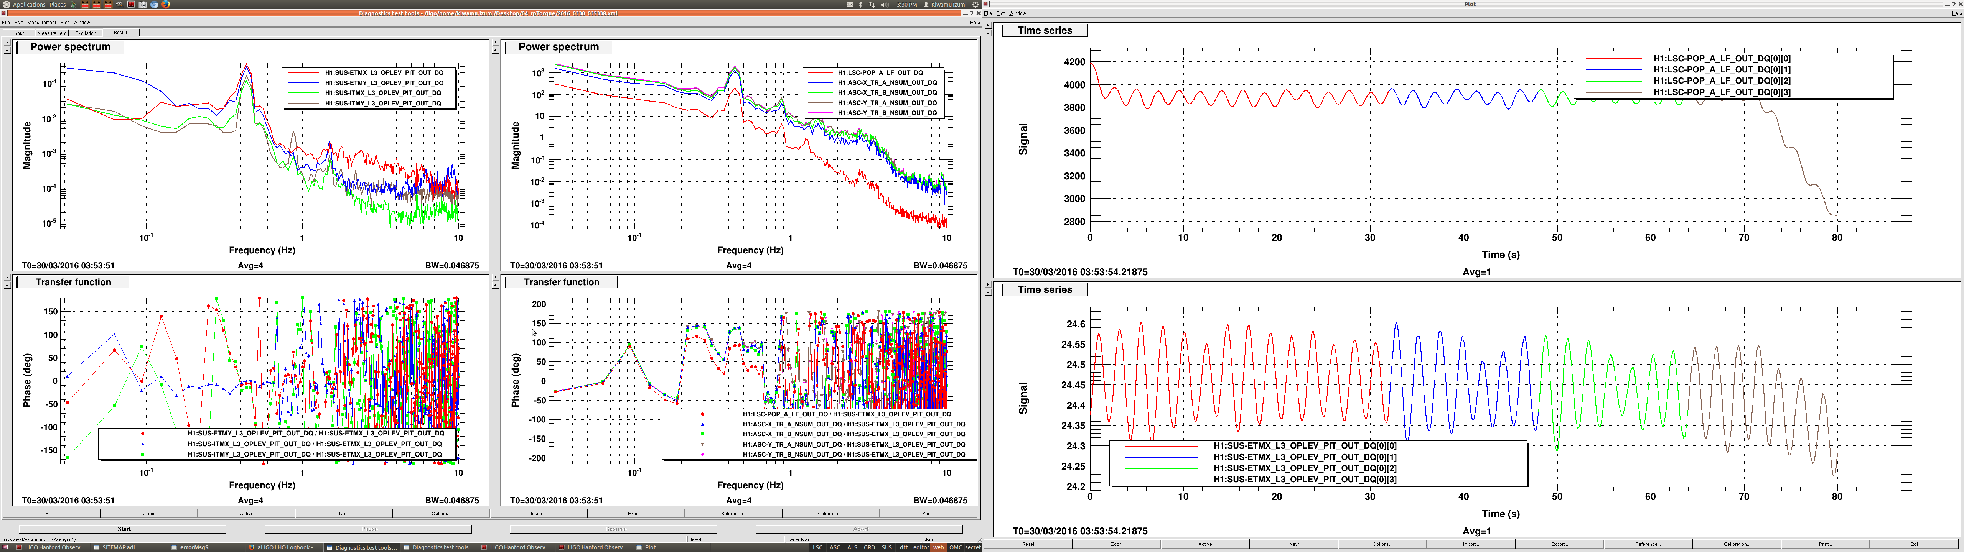Click the Start measurement button
This screenshot has height=552, width=1964.
[x=124, y=528]
